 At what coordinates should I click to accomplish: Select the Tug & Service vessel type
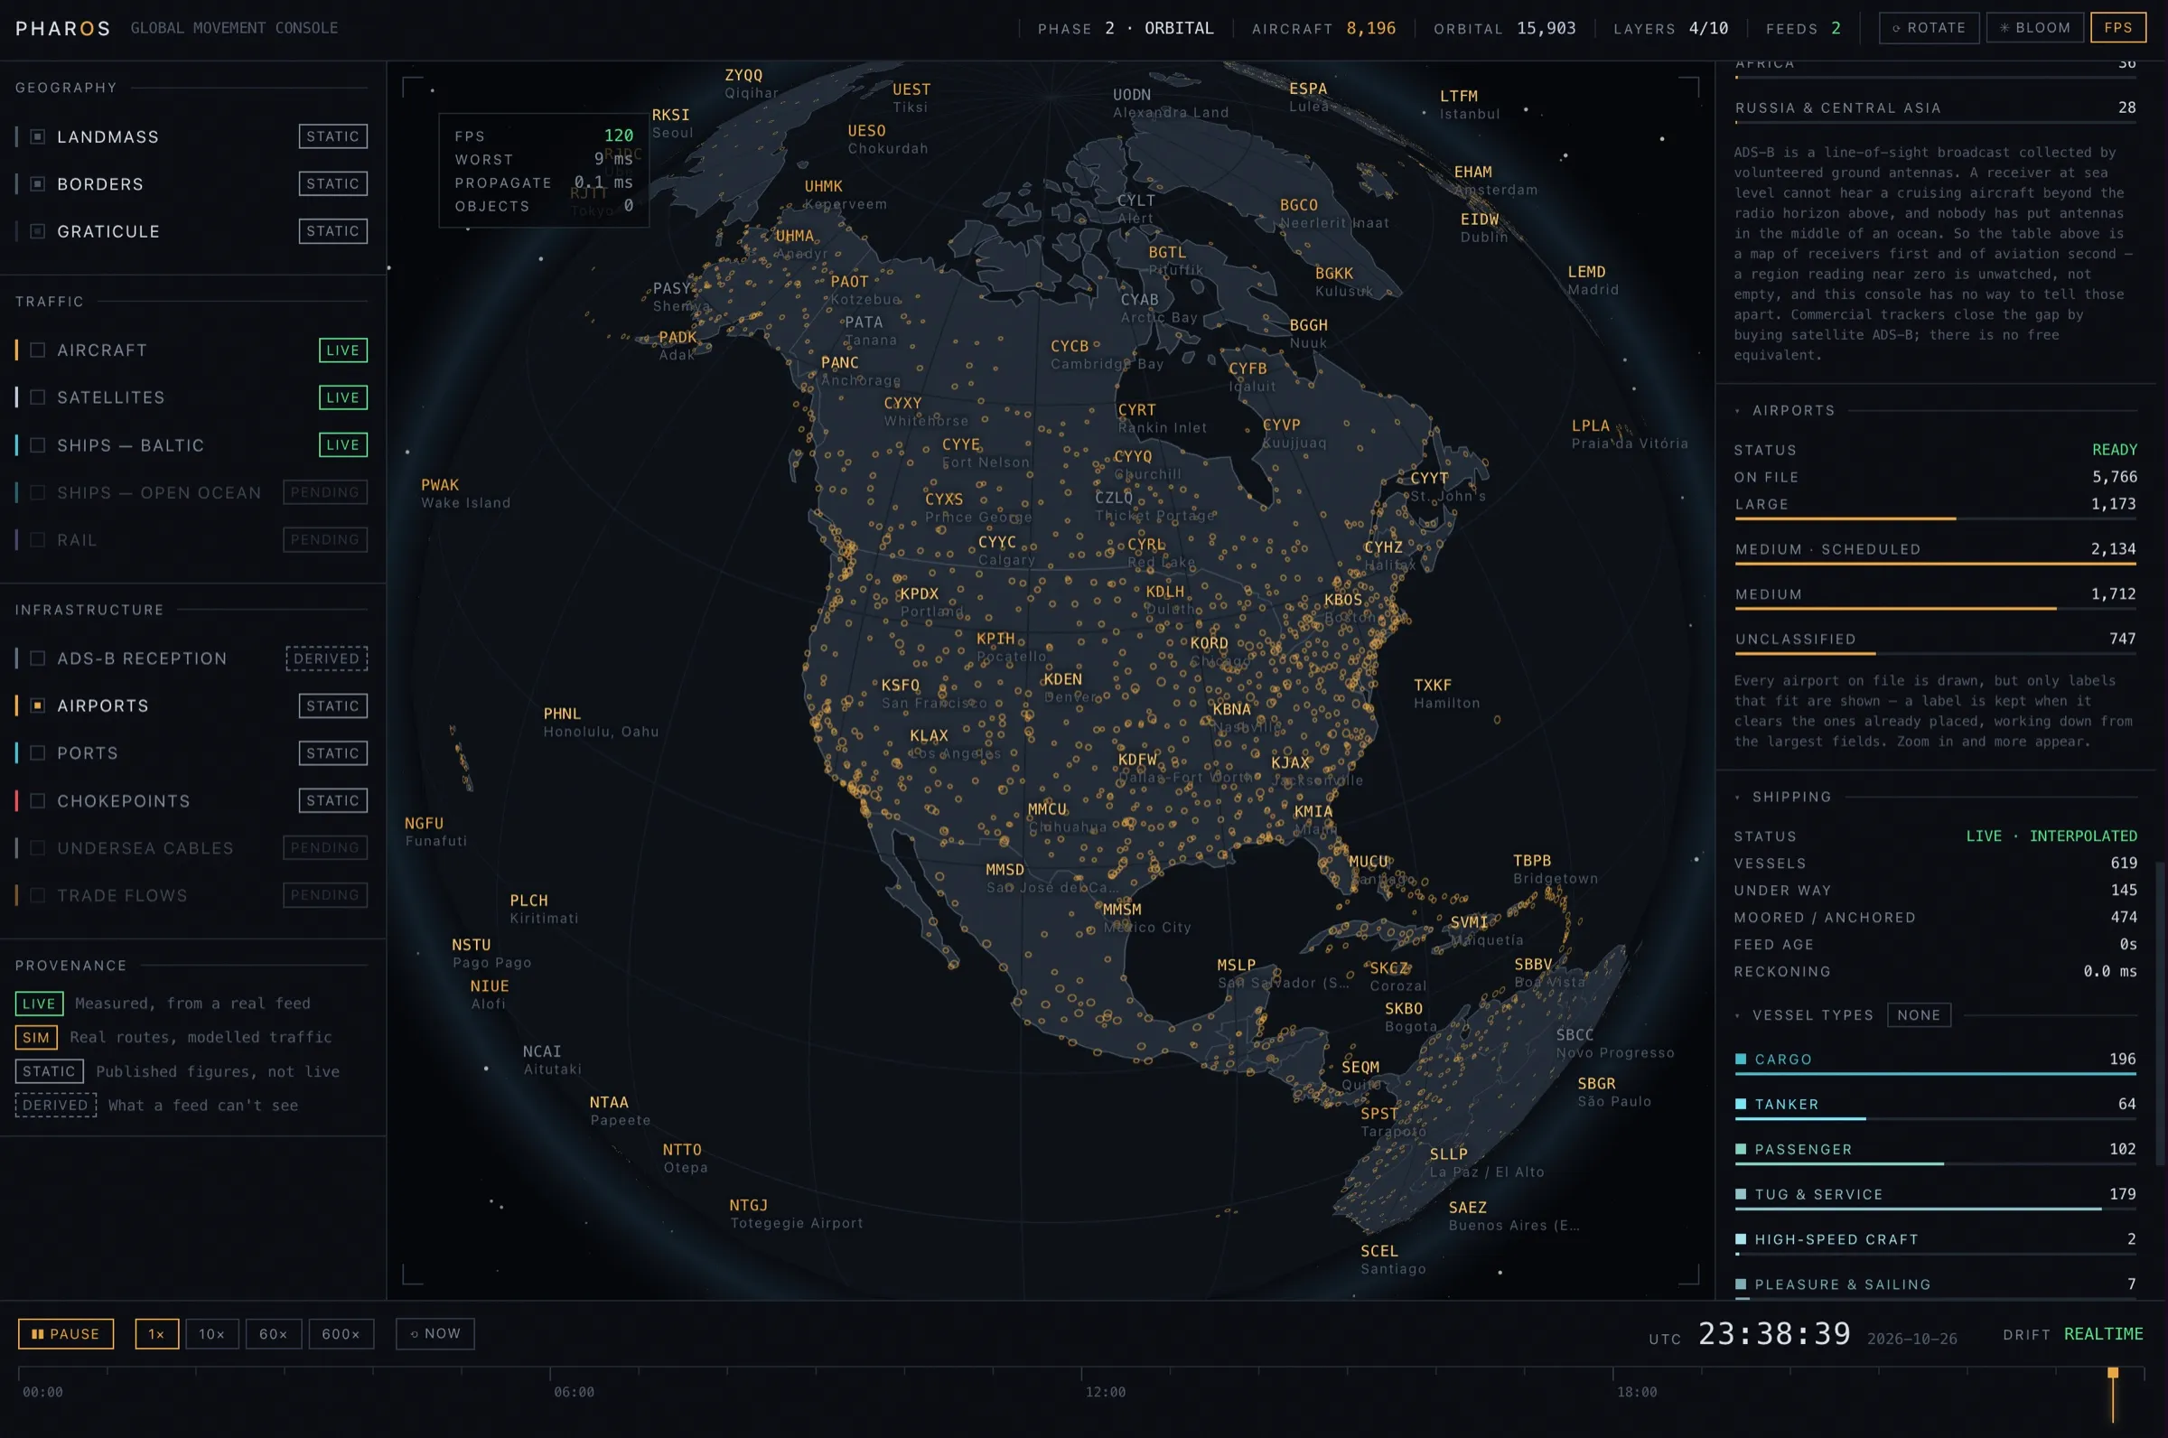(1935, 1196)
